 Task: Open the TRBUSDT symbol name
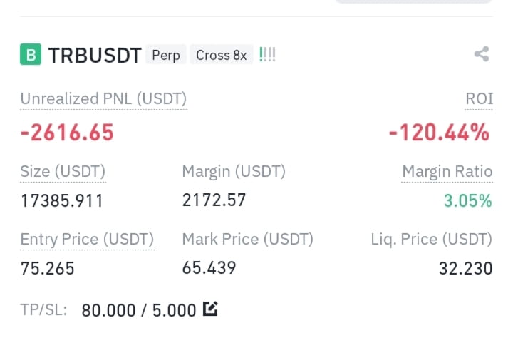click(x=95, y=55)
